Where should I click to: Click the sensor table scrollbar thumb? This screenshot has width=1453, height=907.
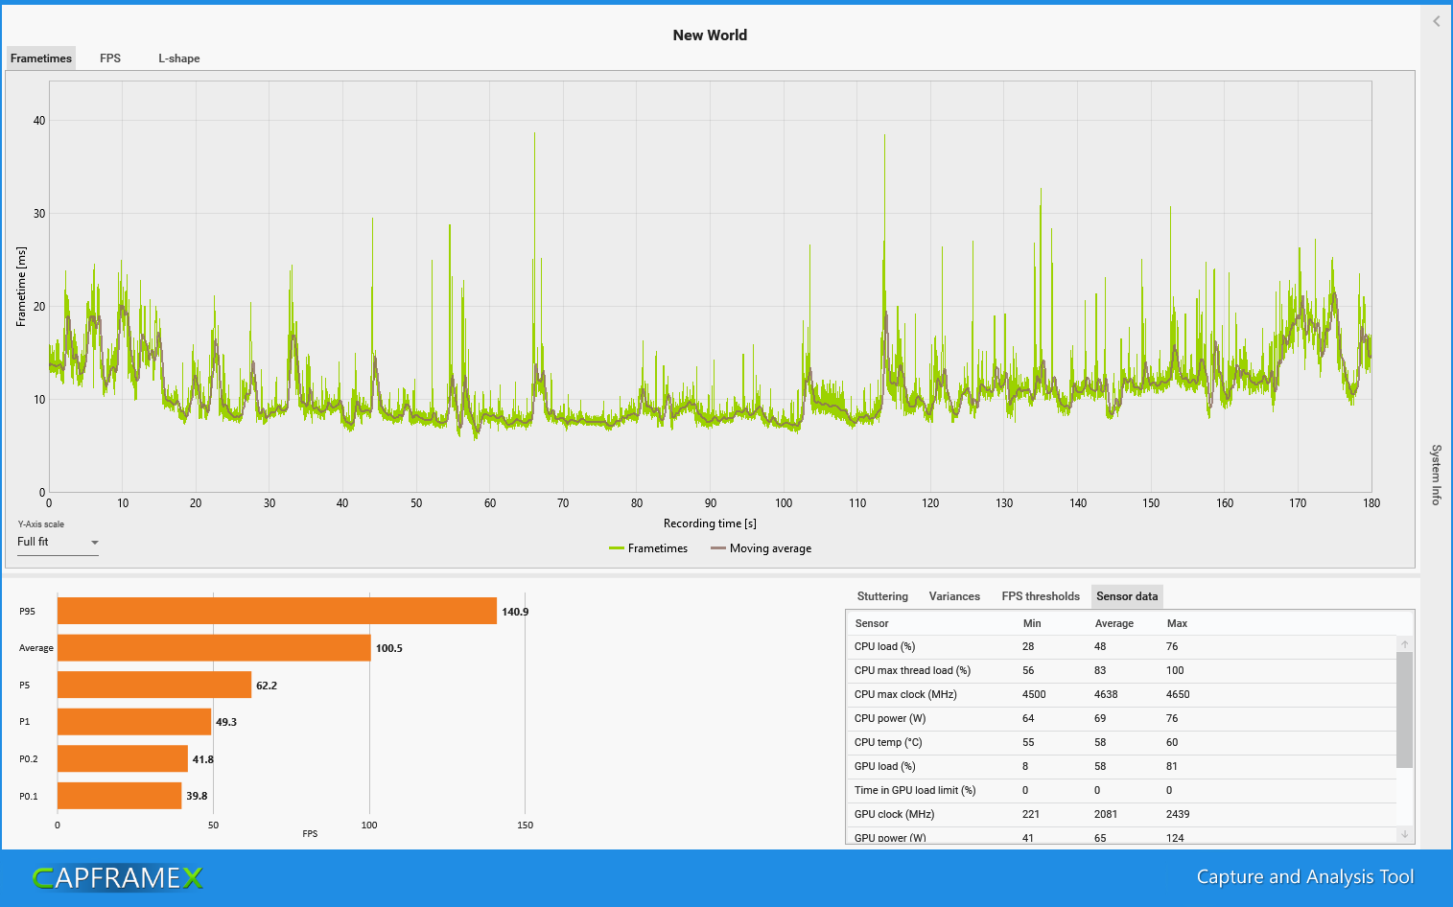pyautogui.click(x=1404, y=709)
